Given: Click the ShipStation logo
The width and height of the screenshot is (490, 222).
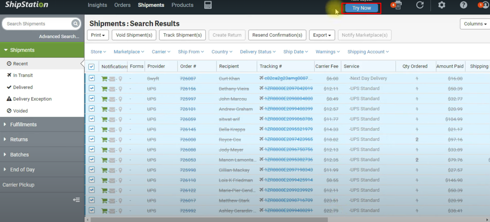Looking at the screenshot, I should pyautogui.click(x=27, y=5).
